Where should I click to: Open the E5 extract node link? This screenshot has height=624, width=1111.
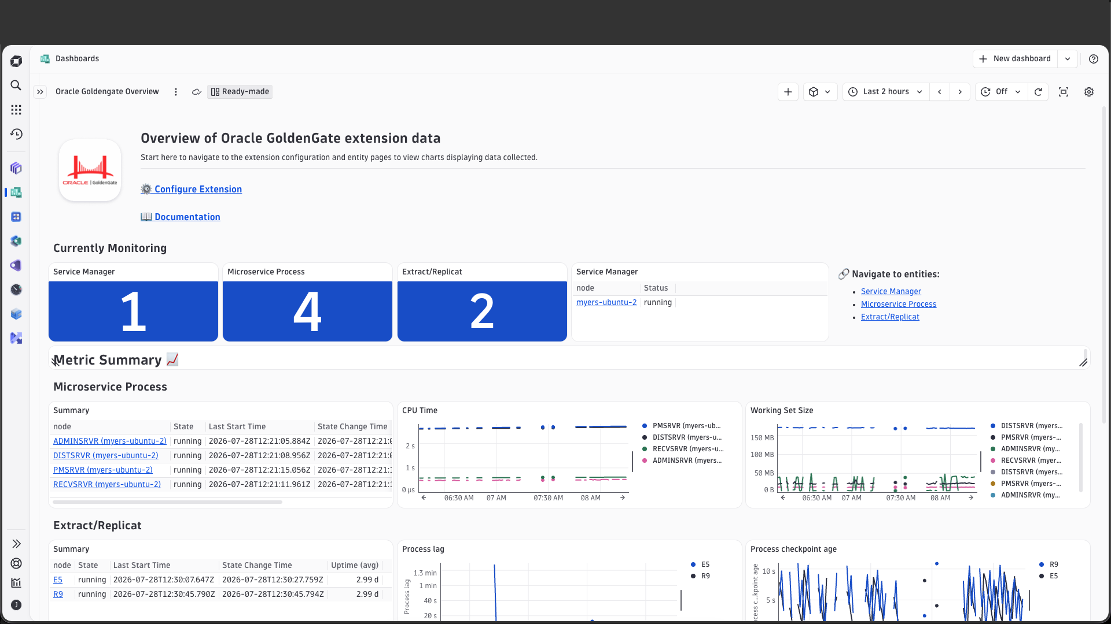click(58, 580)
